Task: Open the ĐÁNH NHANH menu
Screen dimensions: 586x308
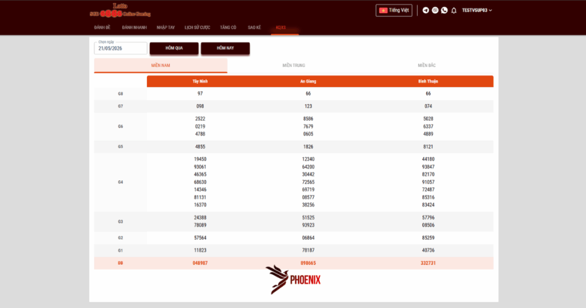Action: pos(134,27)
